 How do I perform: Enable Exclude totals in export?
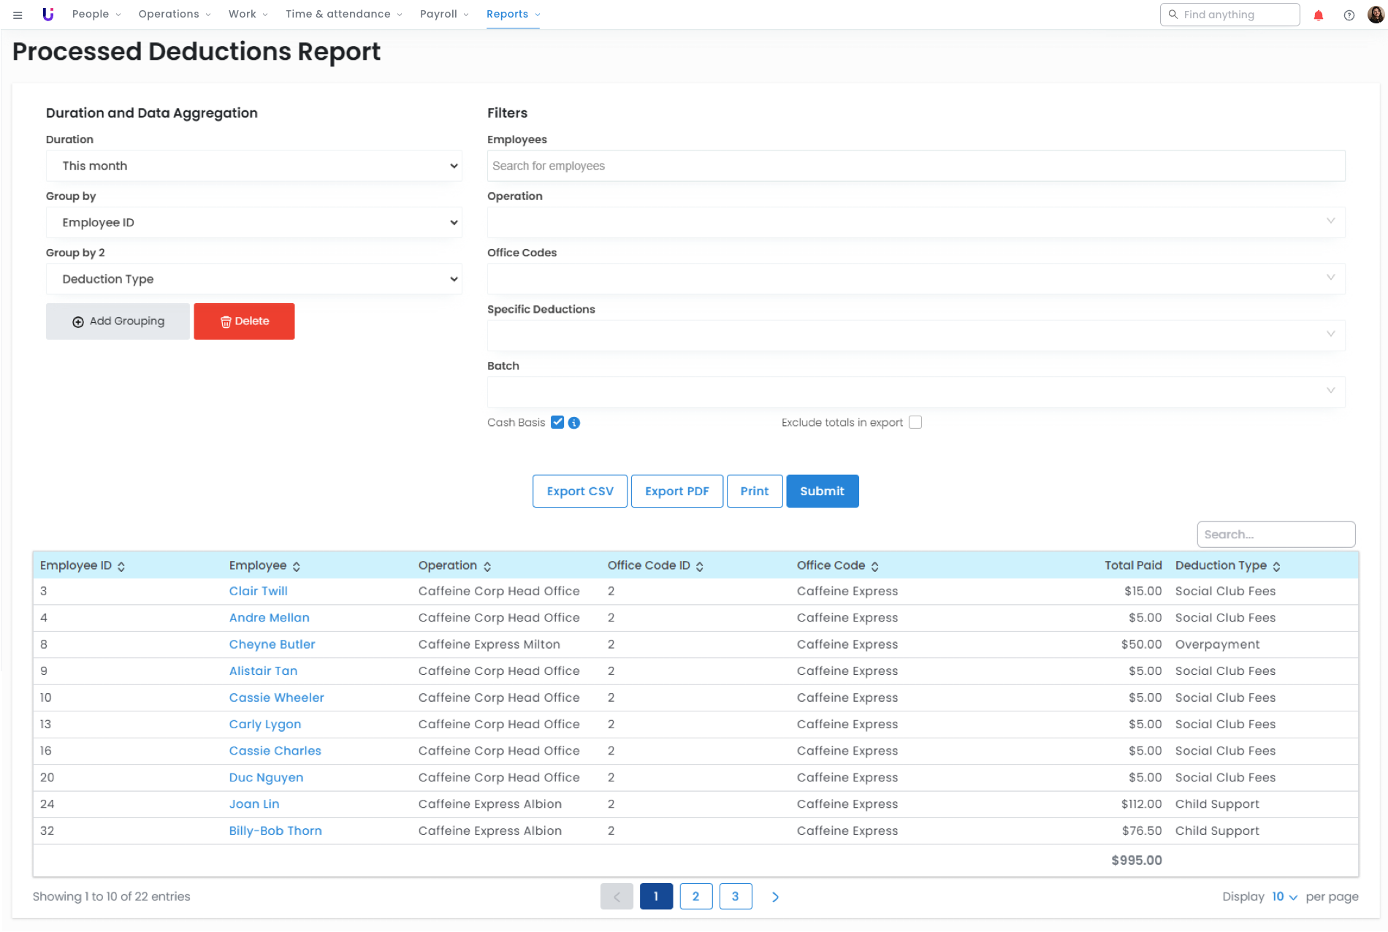(915, 422)
